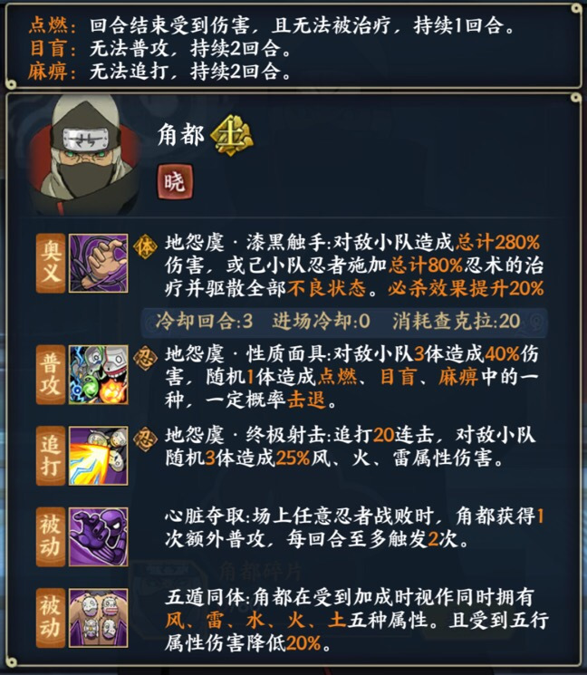Click the 忍 type badge beside 性质面具
The width and height of the screenshot is (587, 675).
pos(145,358)
